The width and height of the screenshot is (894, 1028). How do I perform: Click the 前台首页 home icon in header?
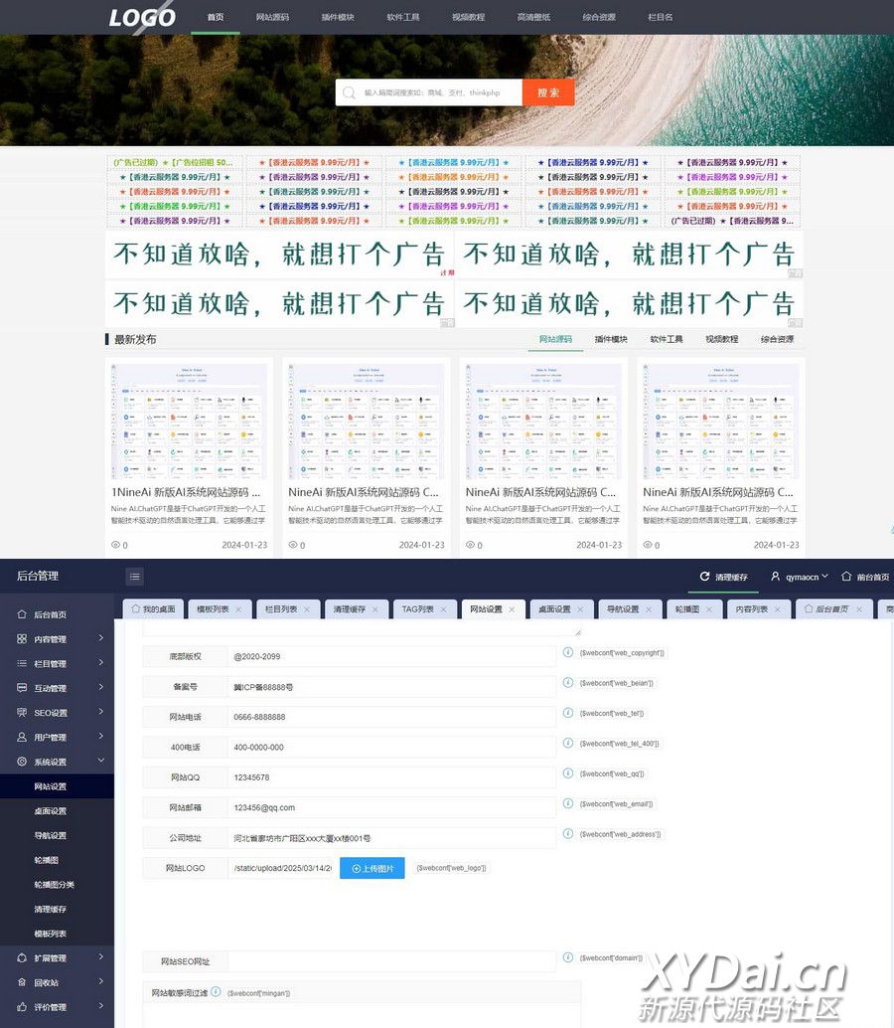point(846,577)
